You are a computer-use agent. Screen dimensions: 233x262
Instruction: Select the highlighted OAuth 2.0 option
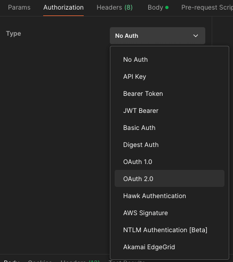point(170,178)
